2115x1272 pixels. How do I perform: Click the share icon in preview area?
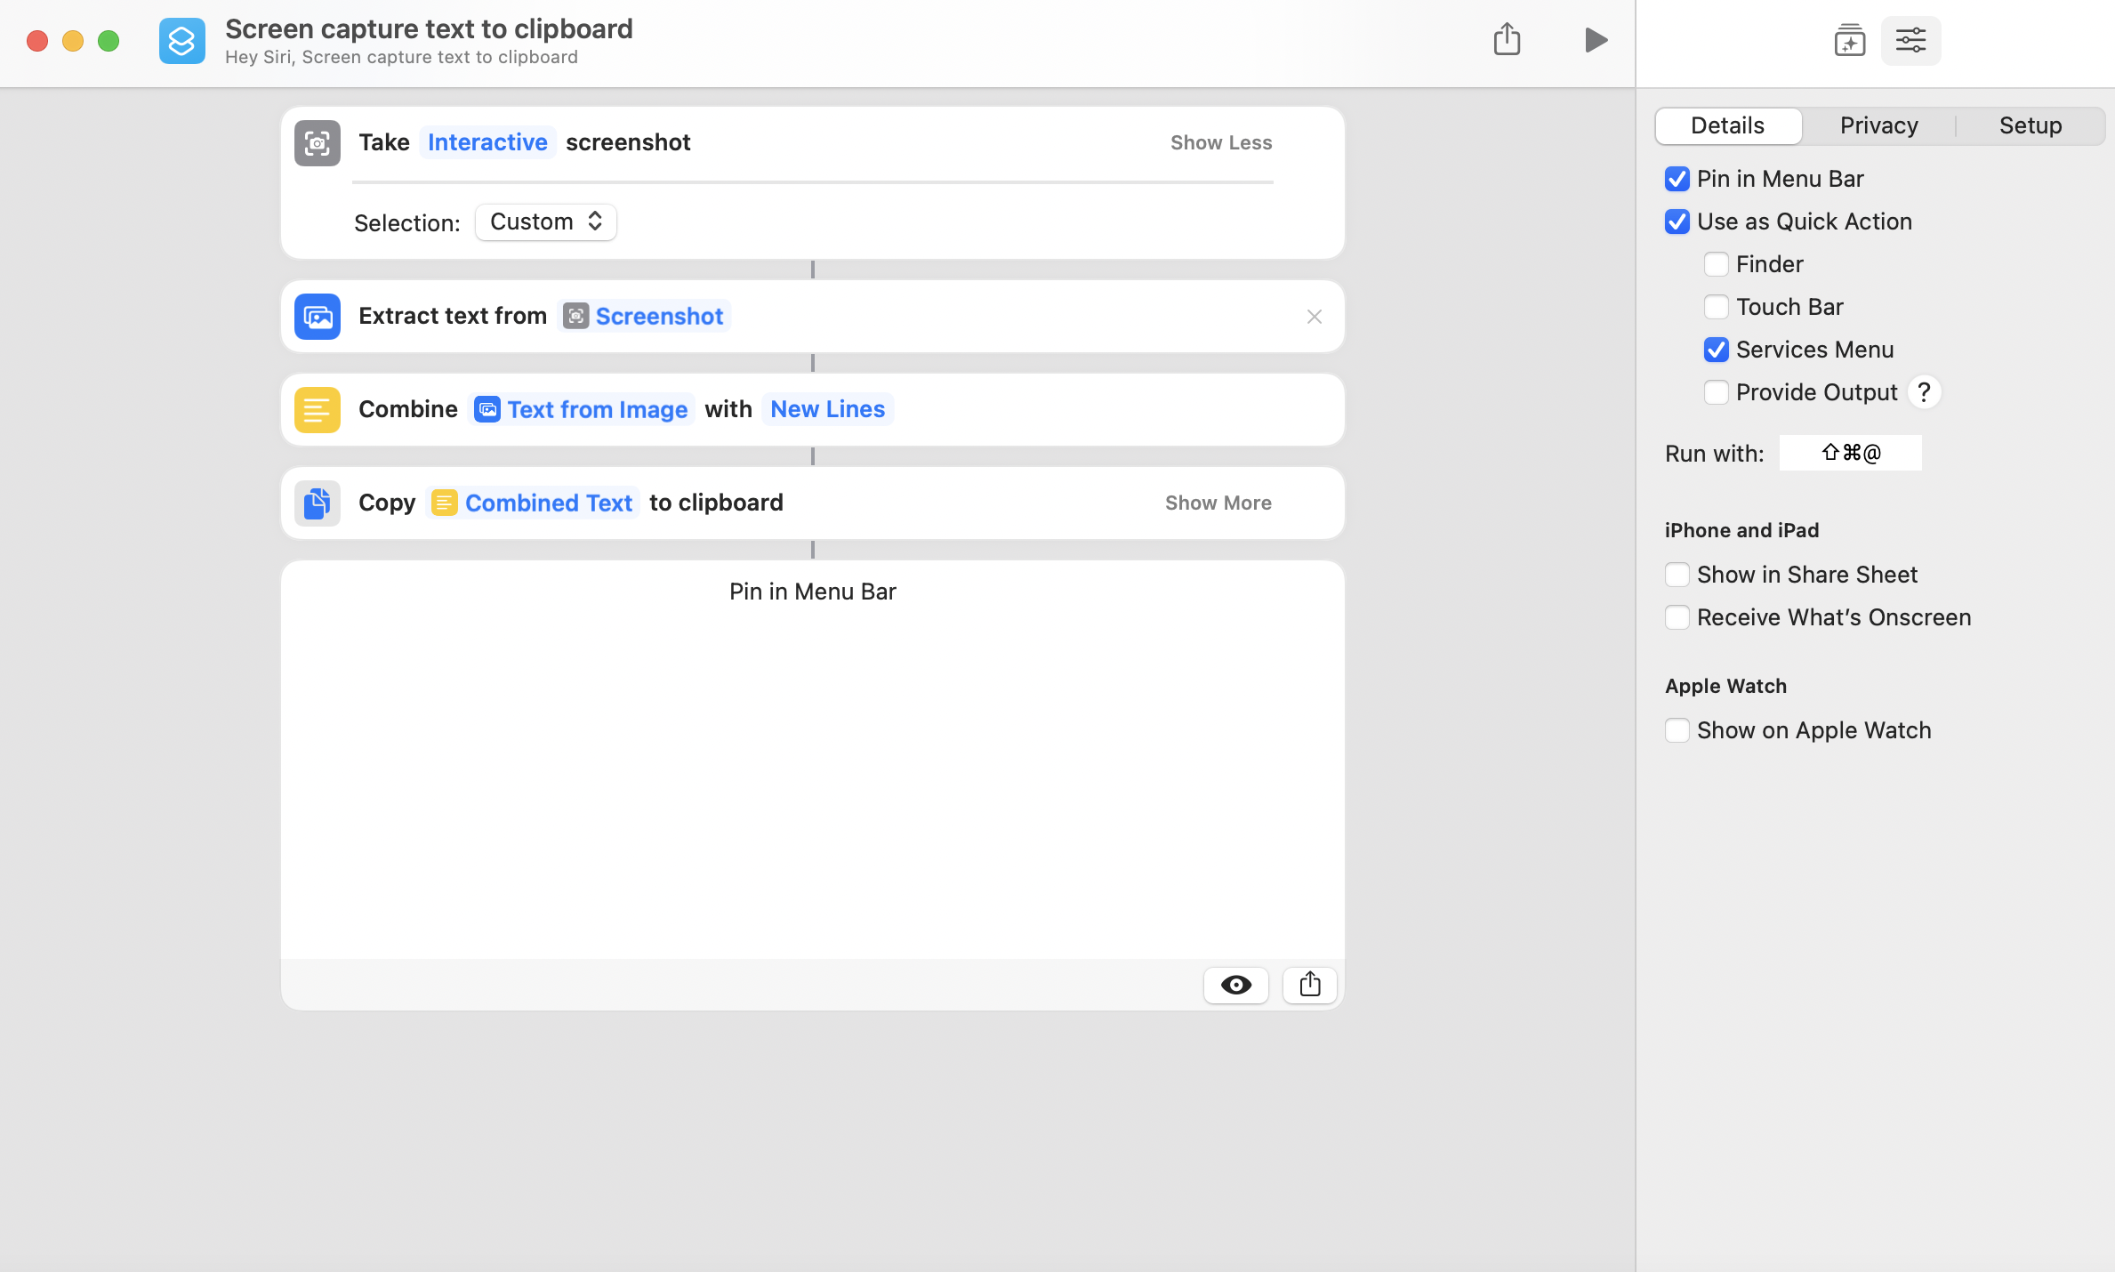[x=1308, y=984]
